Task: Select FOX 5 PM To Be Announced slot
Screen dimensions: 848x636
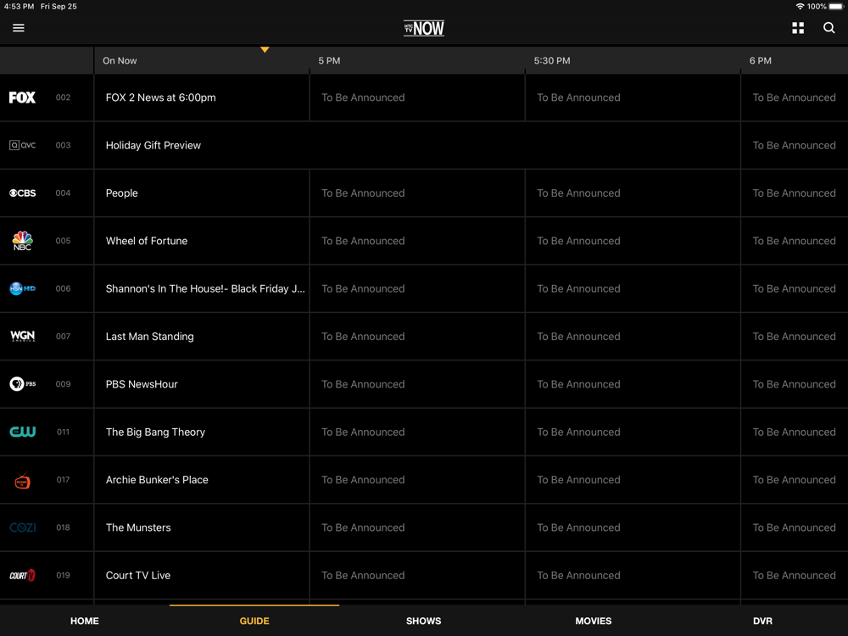Action: (x=417, y=98)
